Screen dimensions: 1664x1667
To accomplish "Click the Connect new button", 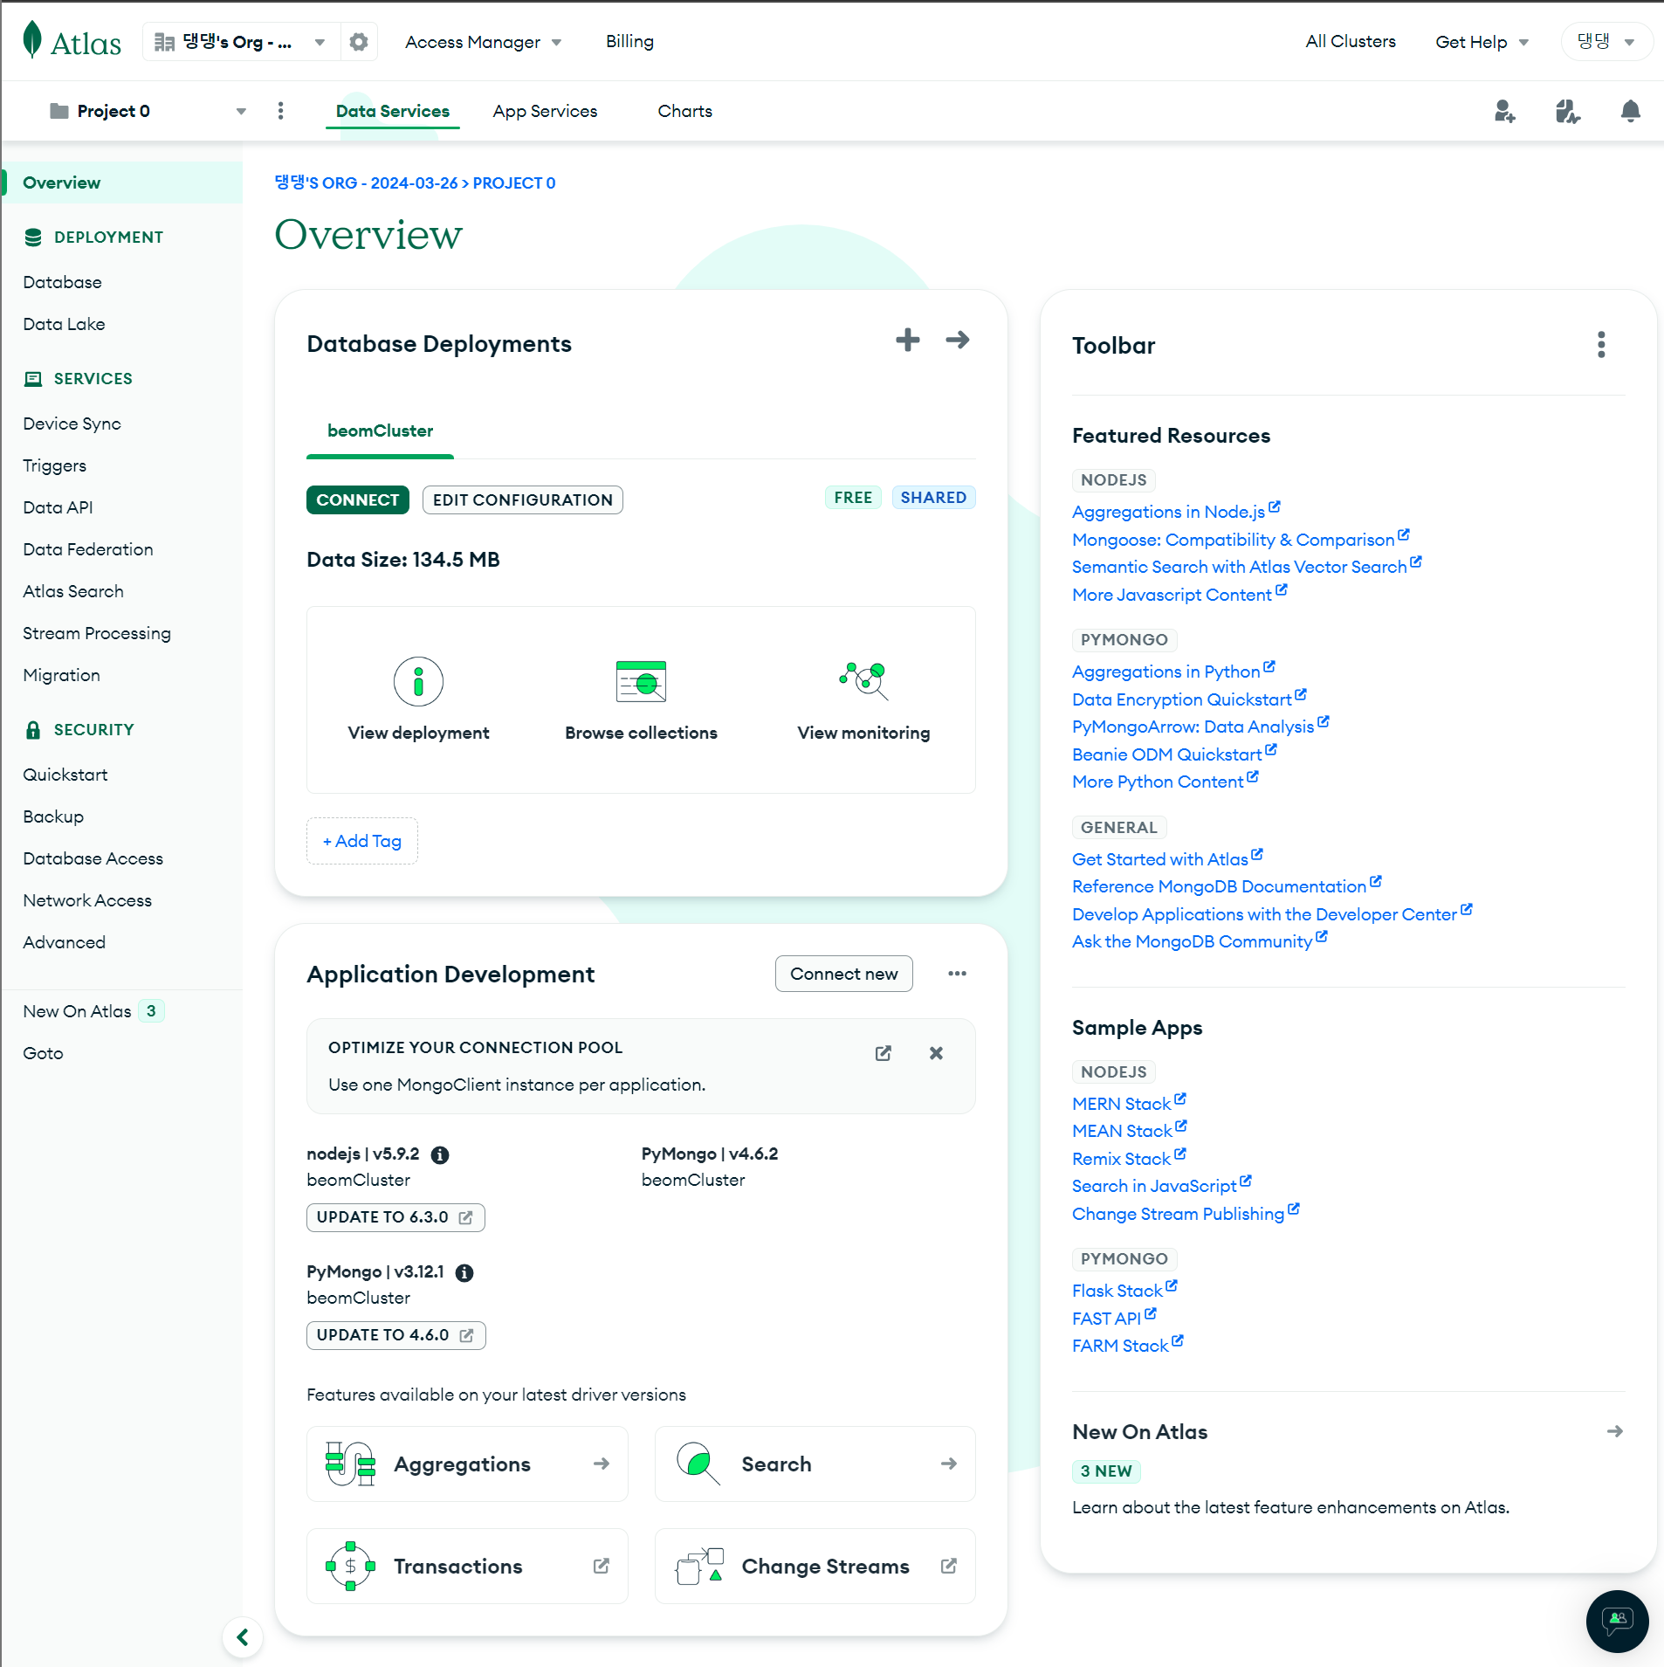I will pyautogui.click(x=843, y=974).
